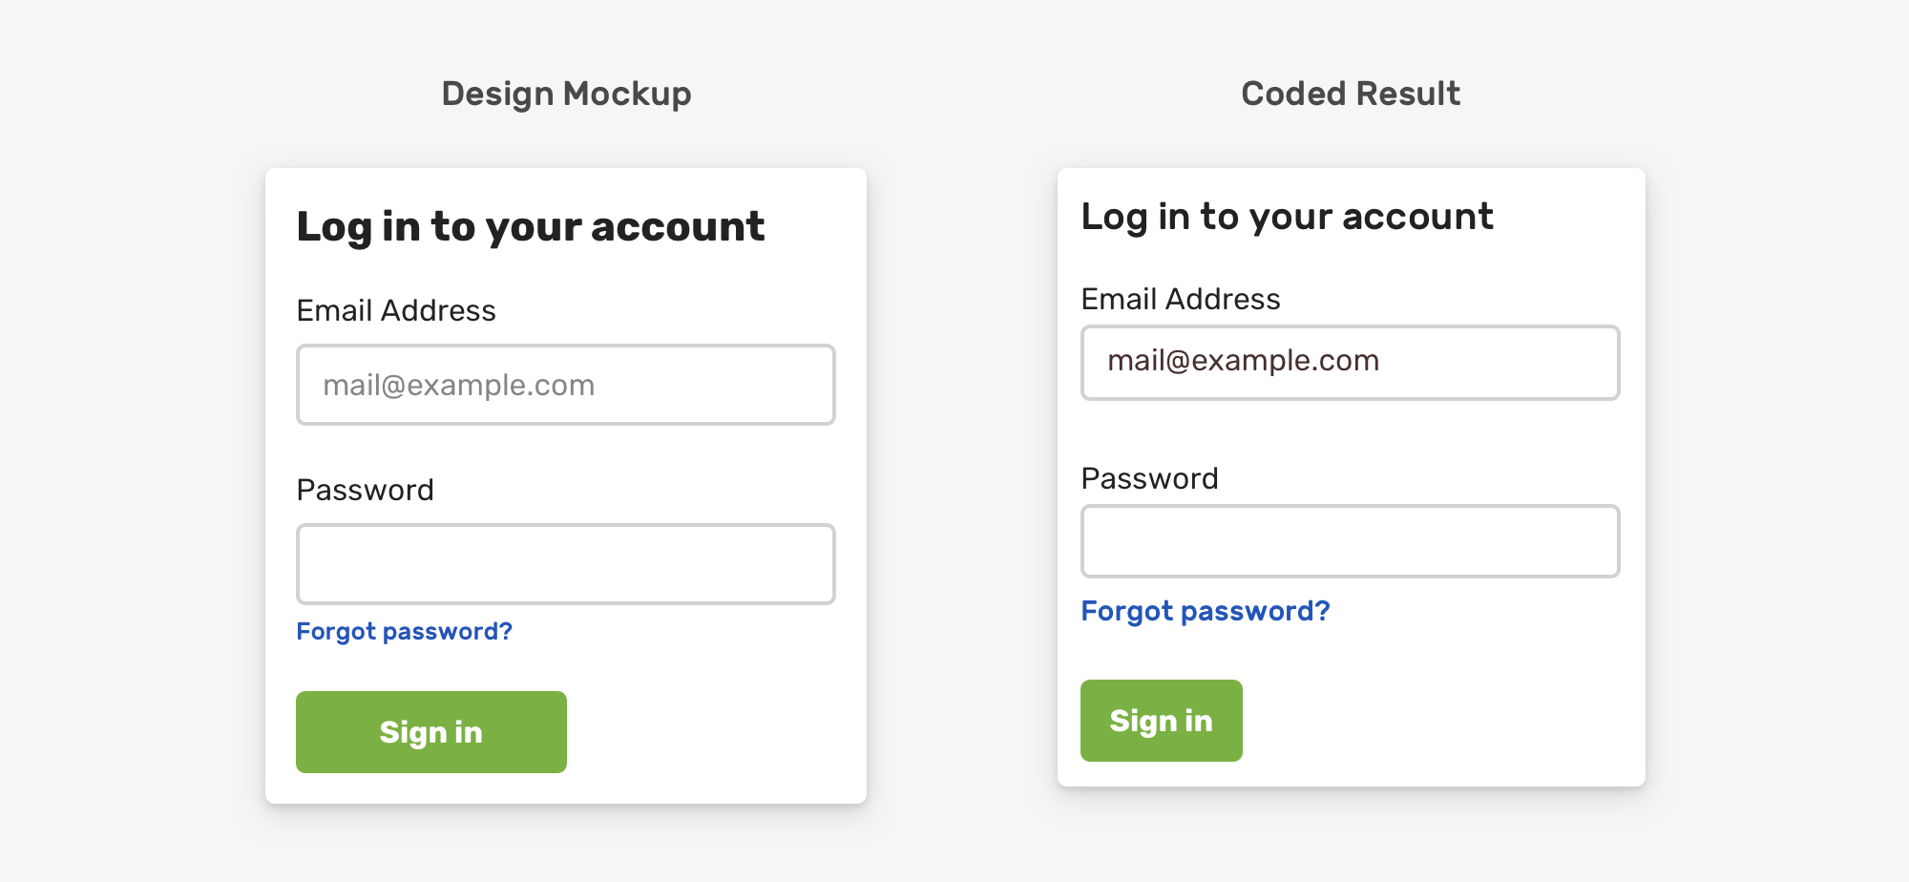
Task: Click Design Mockup's "Log in to your account" title
Action: pyautogui.click(x=530, y=227)
